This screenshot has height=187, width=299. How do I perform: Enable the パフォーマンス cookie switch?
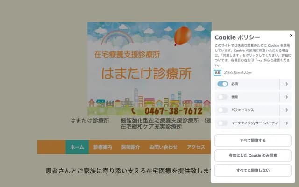pyautogui.click(x=222, y=110)
